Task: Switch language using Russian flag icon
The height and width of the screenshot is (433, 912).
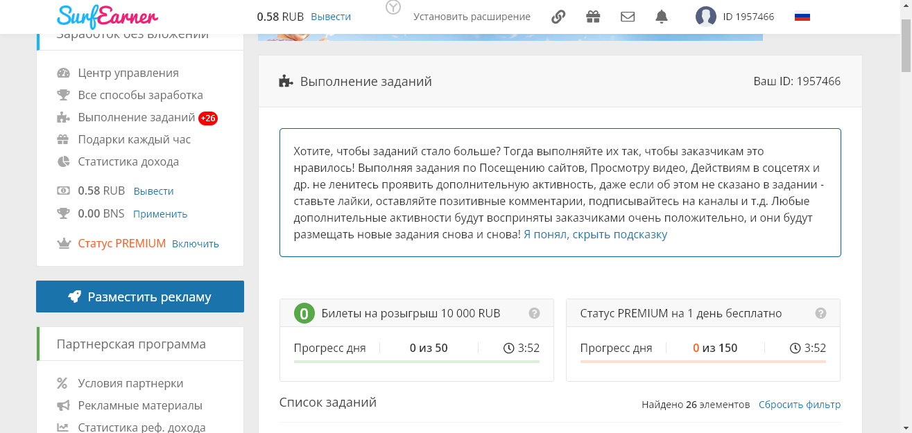Action: 802,17
